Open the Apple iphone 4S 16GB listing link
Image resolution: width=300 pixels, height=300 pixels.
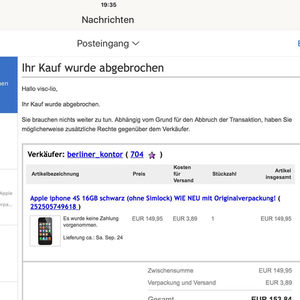coord(153,198)
